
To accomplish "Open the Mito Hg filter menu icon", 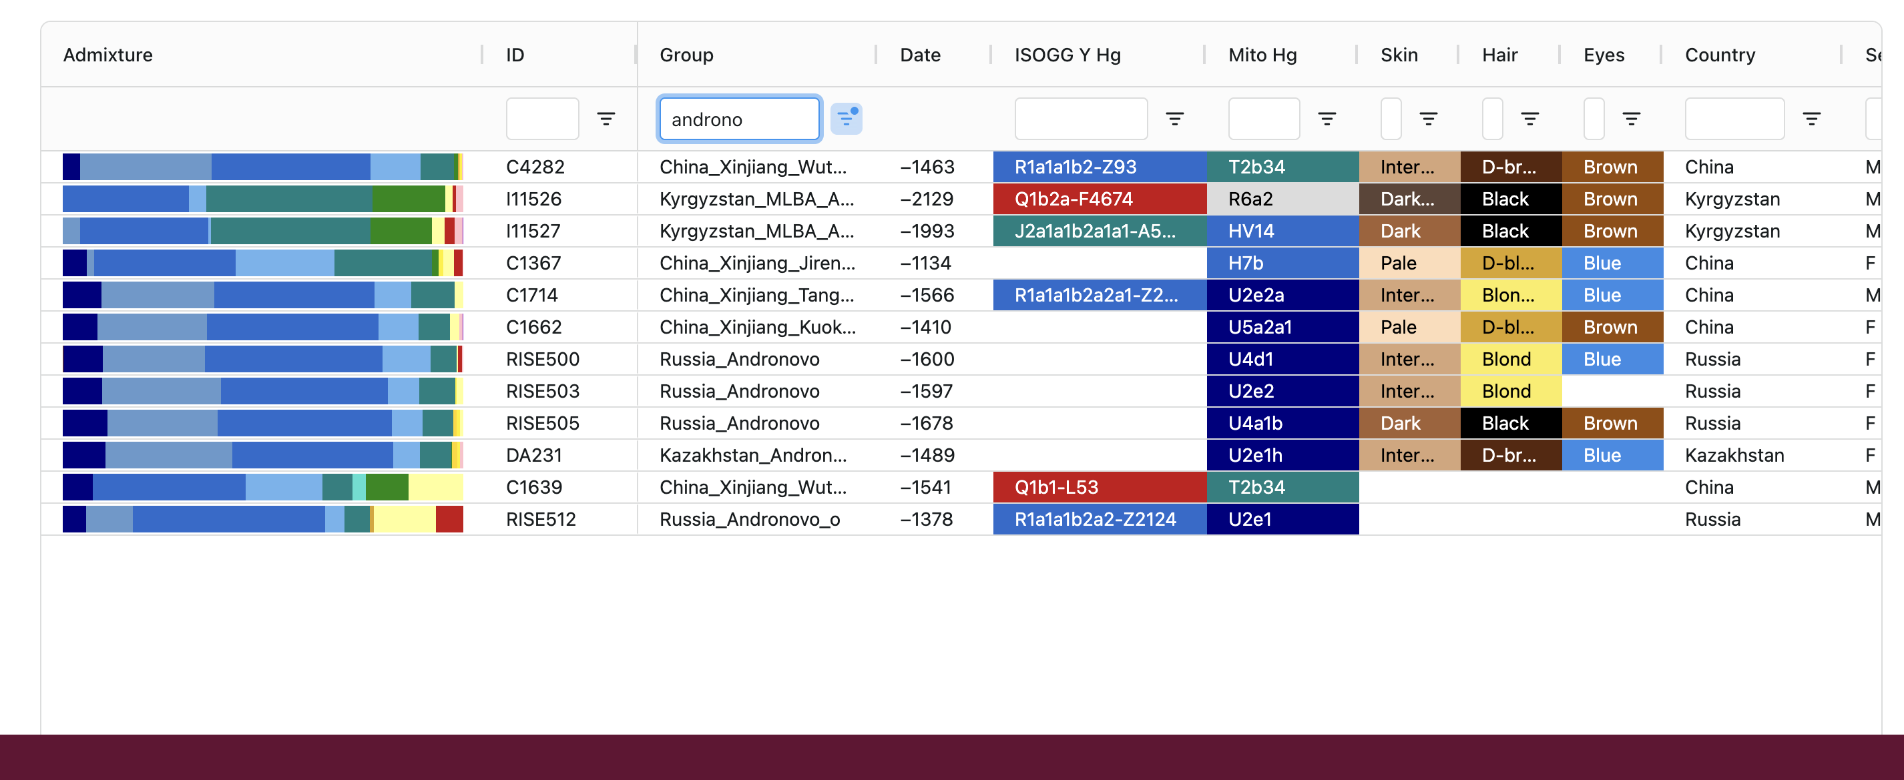I will coord(1327,119).
